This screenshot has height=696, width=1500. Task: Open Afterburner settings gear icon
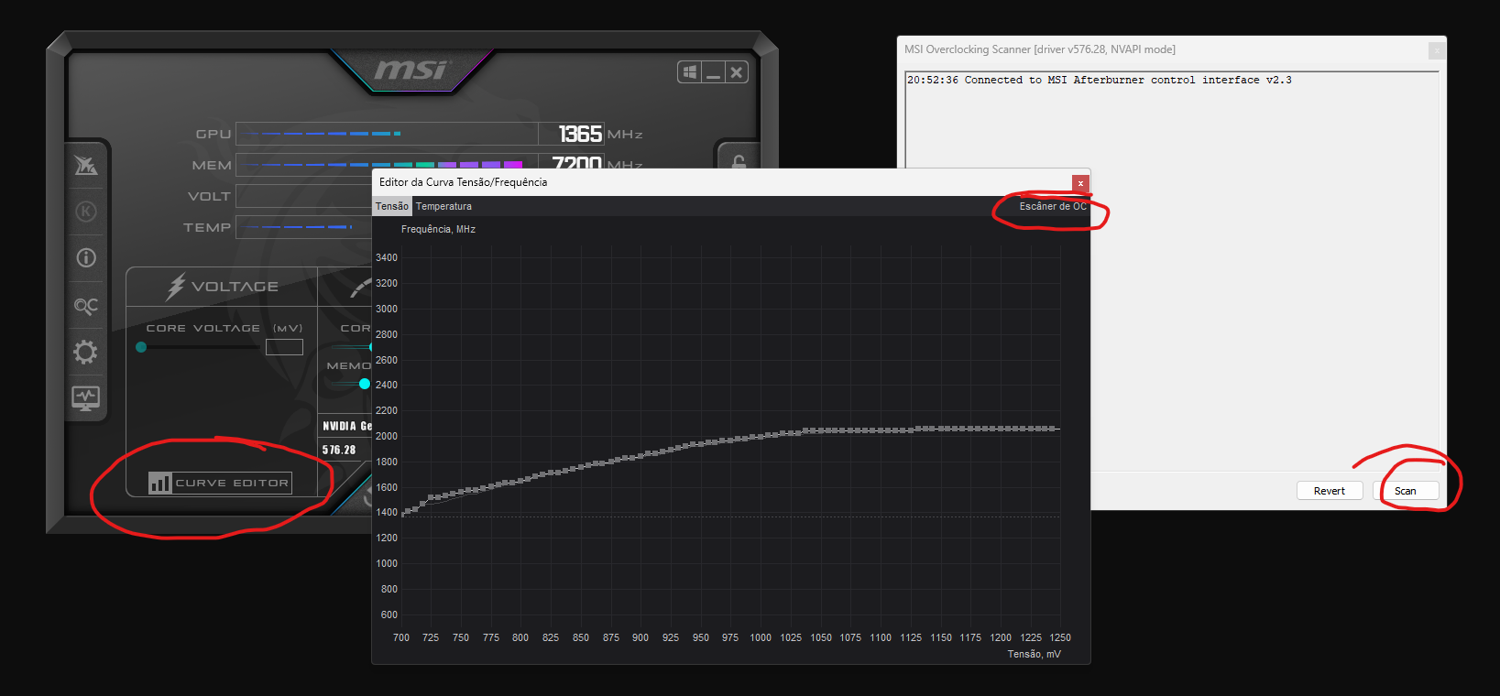[85, 353]
